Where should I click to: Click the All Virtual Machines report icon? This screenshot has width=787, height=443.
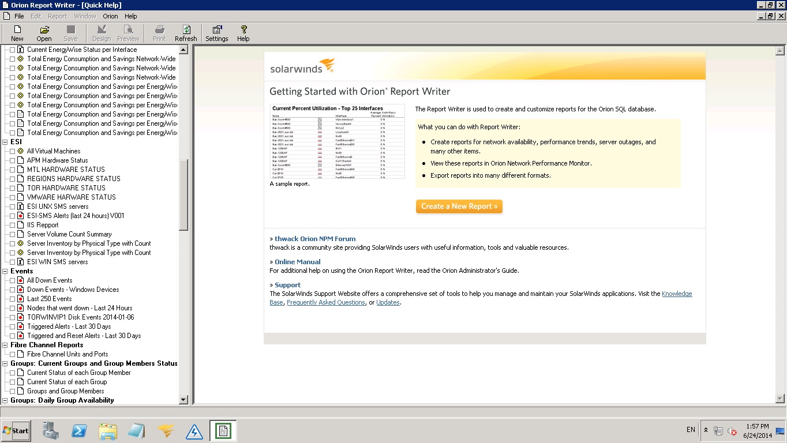click(20, 151)
